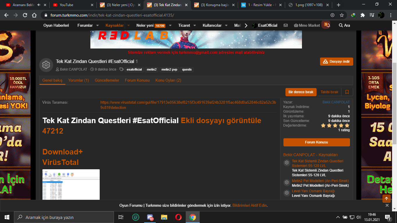
Task: Switch to the Yorumlar (1) tab
Action: pos(78,80)
